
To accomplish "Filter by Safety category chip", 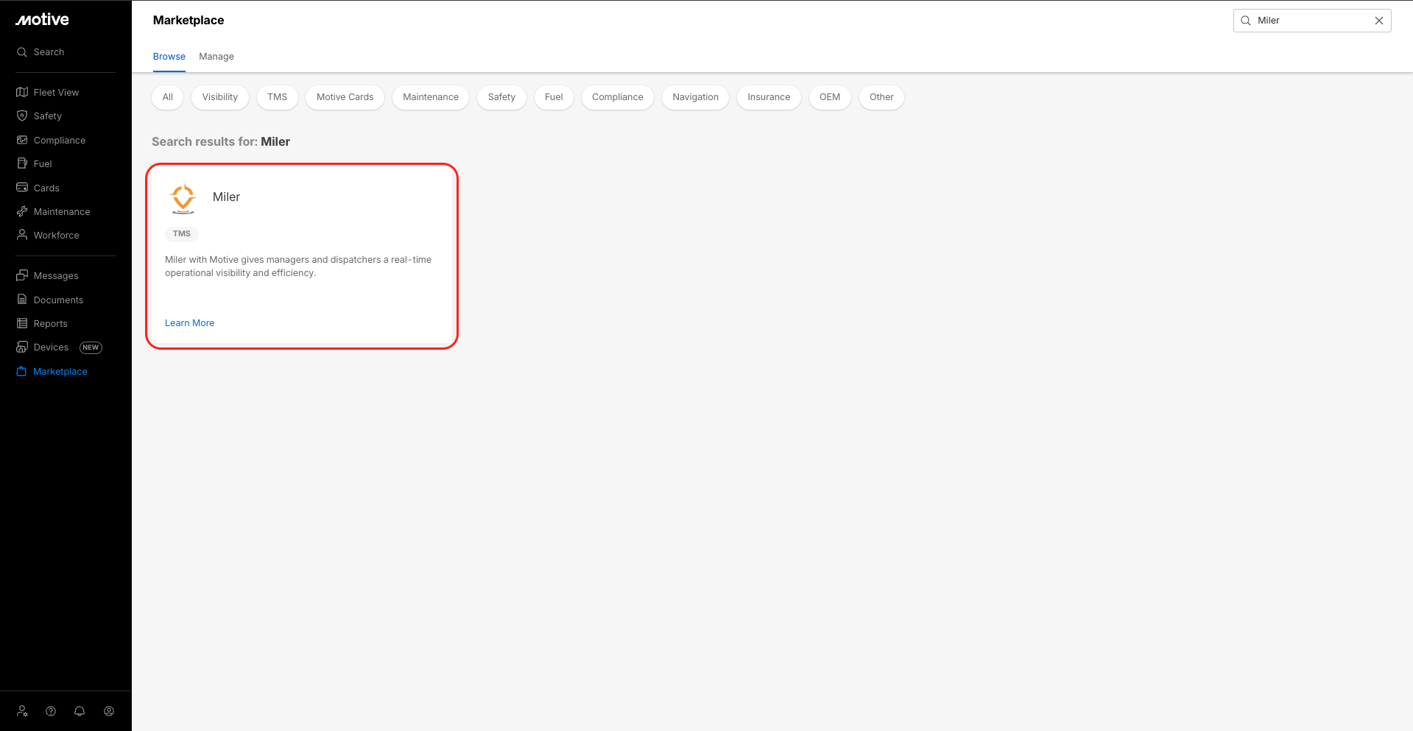I will (x=501, y=97).
